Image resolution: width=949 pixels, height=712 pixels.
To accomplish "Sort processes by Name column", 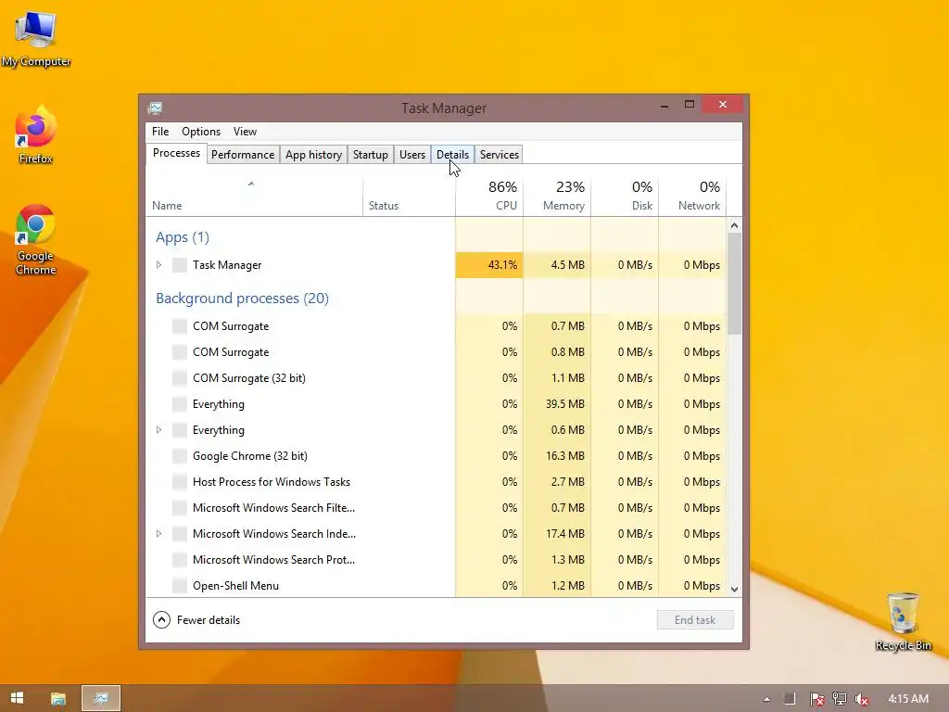I will click(x=254, y=197).
